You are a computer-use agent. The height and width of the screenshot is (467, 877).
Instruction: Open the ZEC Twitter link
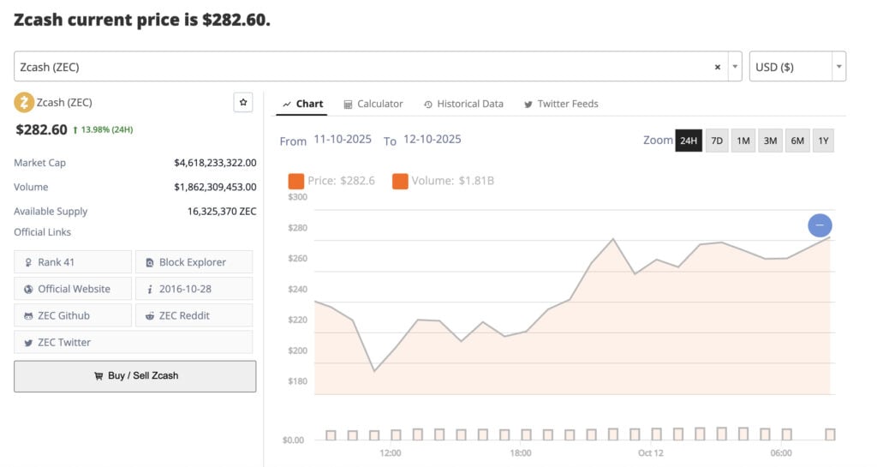click(133, 342)
